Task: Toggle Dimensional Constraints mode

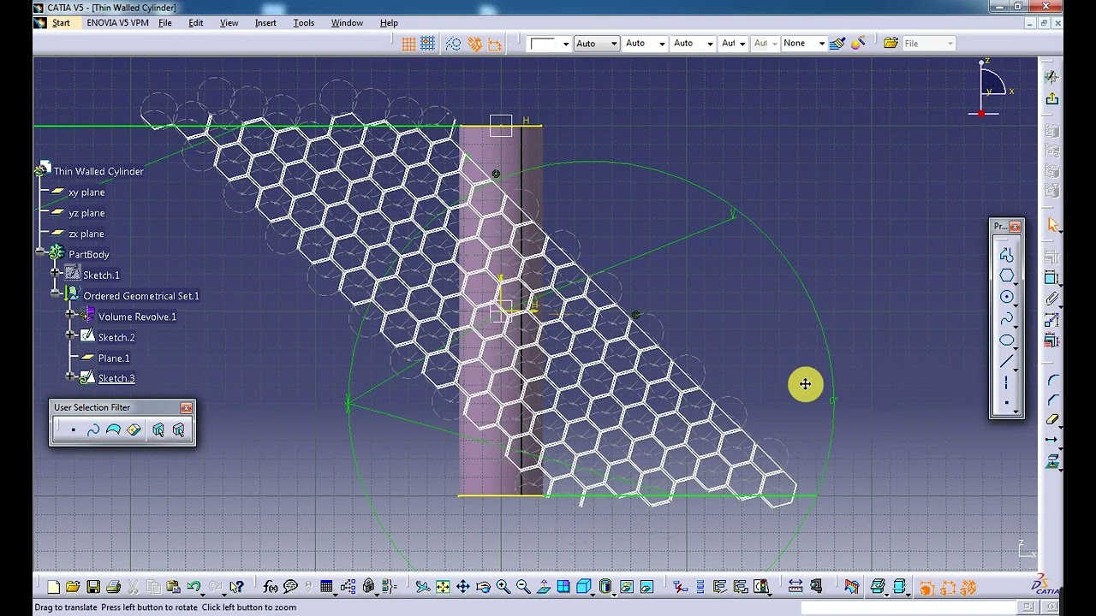Action: point(494,44)
